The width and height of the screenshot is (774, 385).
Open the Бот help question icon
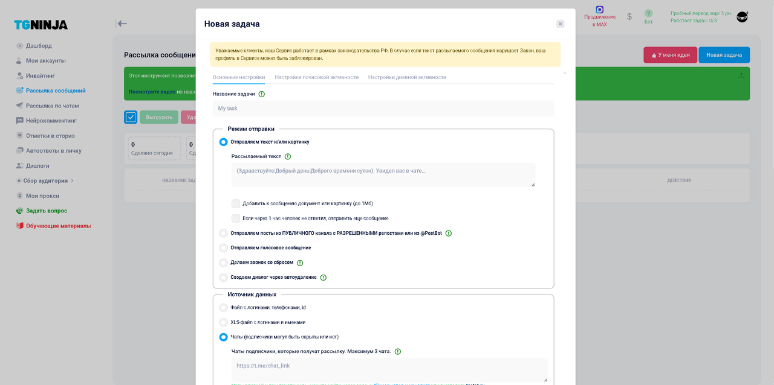[648, 13]
